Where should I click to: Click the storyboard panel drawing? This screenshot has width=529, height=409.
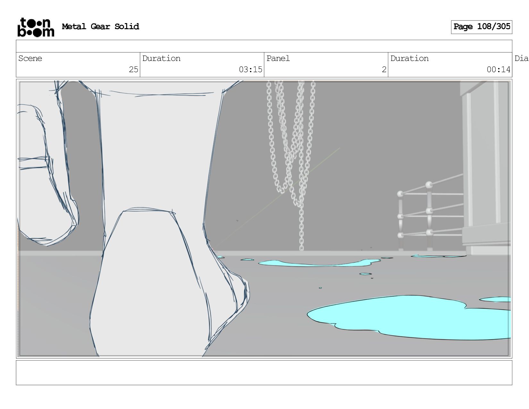(264, 219)
